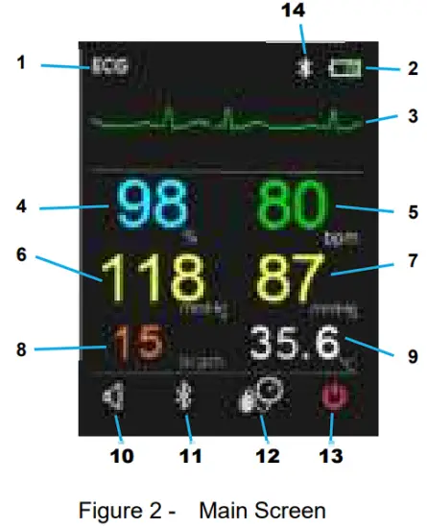Click the systolic pressure value 118
This screenshot has height=528, width=427.
(154, 277)
